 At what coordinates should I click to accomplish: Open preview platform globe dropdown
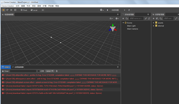coord(102,10)
